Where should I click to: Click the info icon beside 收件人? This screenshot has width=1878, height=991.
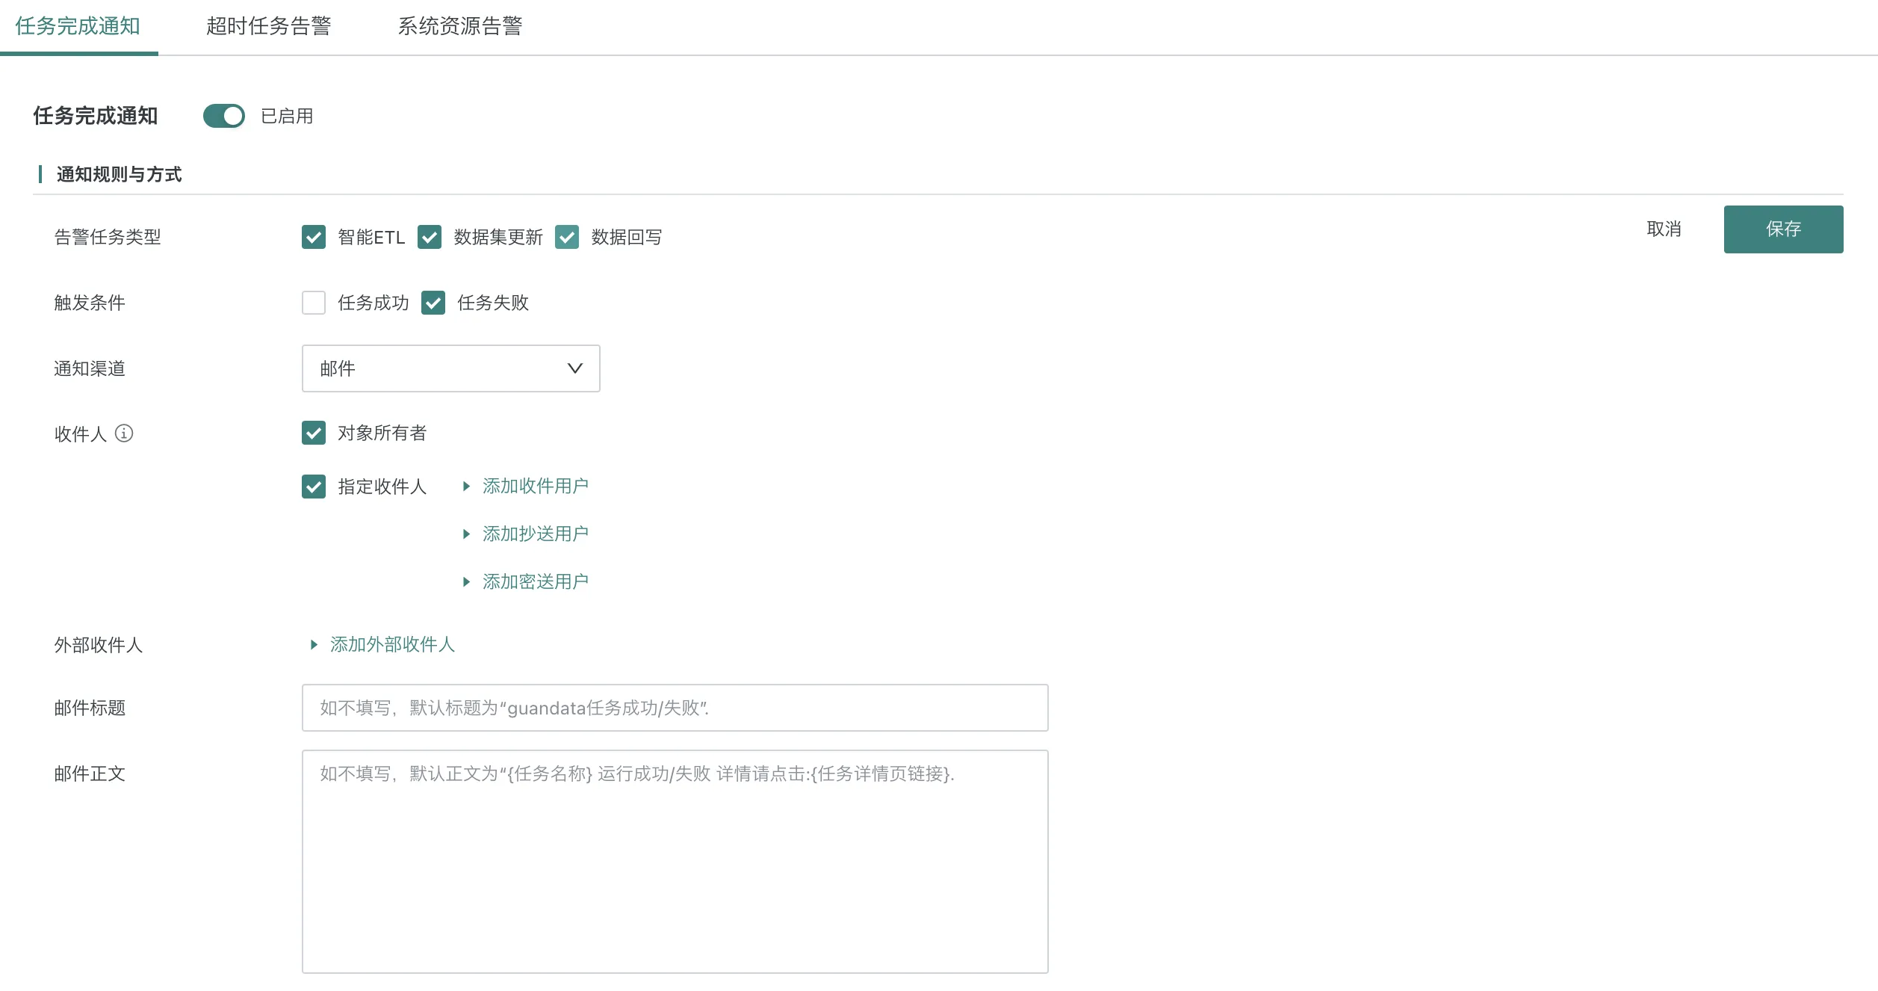coord(124,433)
